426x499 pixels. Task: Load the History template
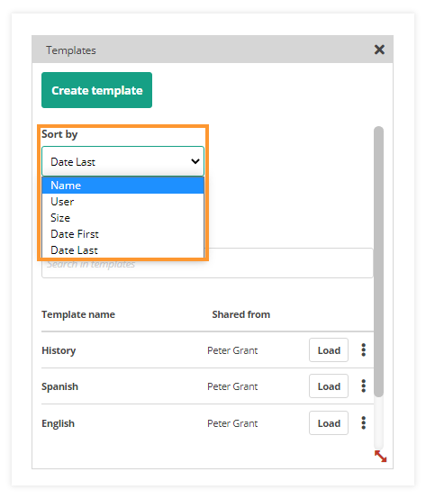pyautogui.click(x=329, y=350)
